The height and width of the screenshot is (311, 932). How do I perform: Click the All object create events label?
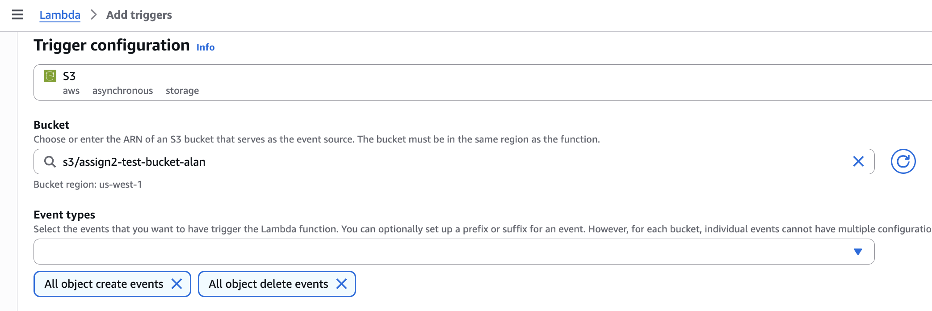click(x=104, y=284)
